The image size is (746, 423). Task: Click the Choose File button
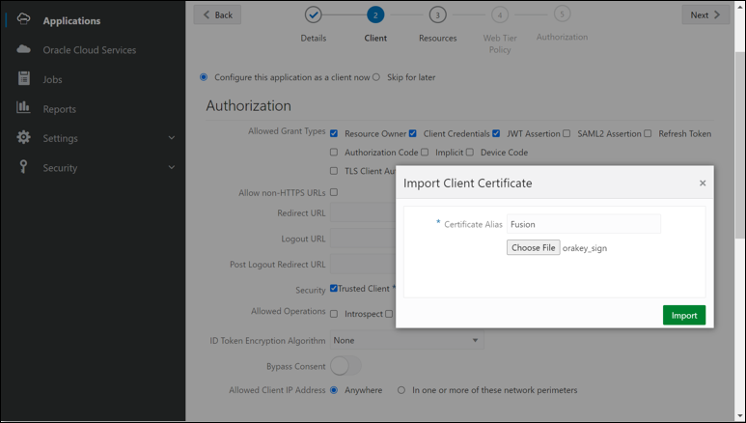[x=534, y=247]
